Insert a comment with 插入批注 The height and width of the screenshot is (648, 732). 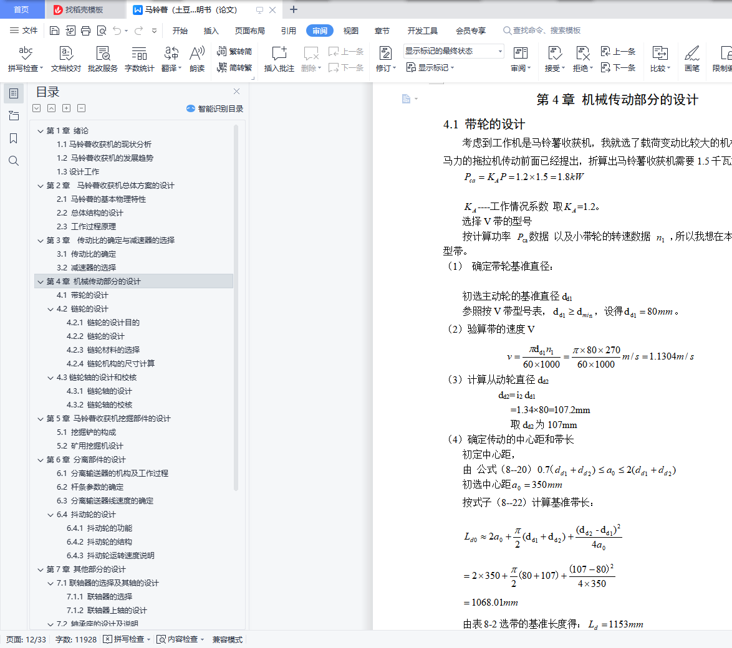point(279,59)
